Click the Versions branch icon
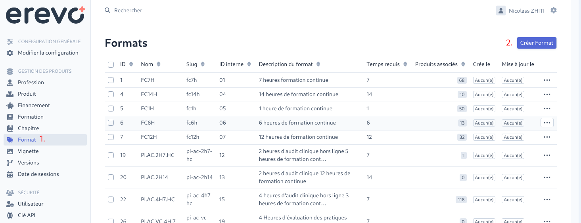This screenshot has height=223, width=581. tap(10, 163)
